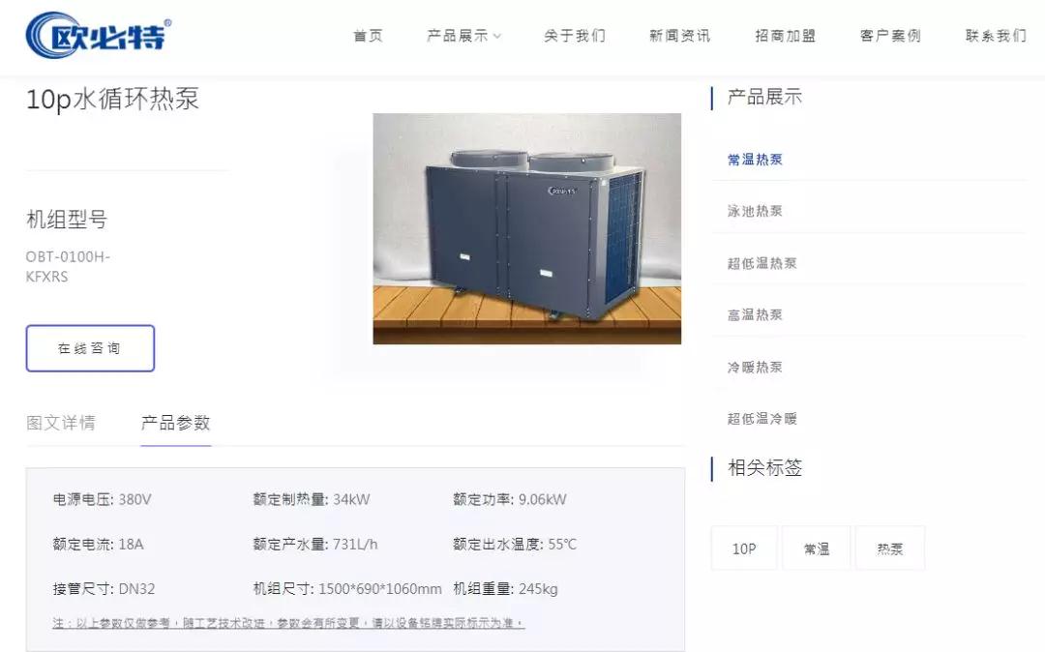Open 新闻资讯 in navigation bar
The width and height of the screenshot is (1045, 652).
click(x=680, y=36)
